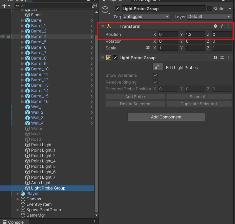The image size is (235, 224).
Task: Click the Duplicate Selected button
Action: click(199, 104)
